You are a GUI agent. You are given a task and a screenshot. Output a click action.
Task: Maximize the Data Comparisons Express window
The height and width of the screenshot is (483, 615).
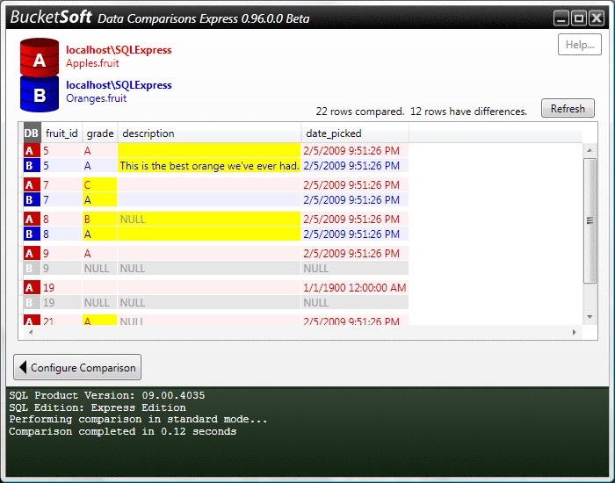579,18
